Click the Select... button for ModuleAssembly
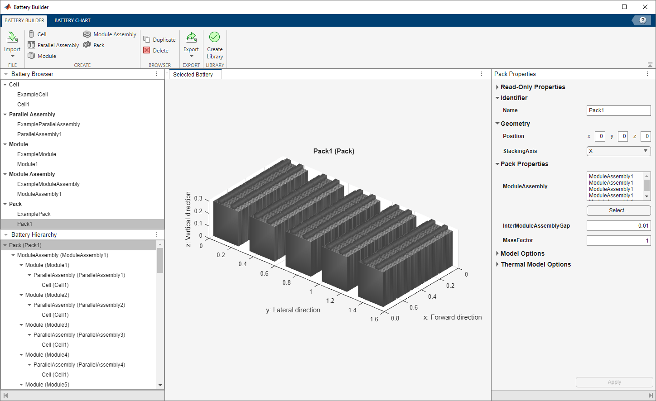Image resolution: width=656 pixels, height=401 pixels. pos(618,210)
